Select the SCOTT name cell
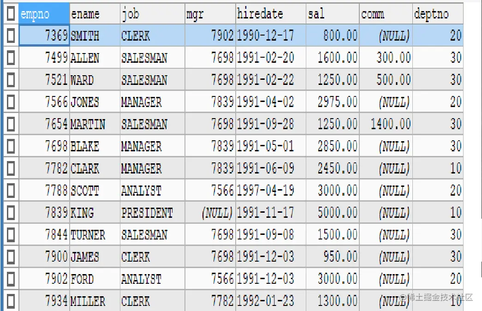This screenshot has height=311, width=482. point(95,191)
